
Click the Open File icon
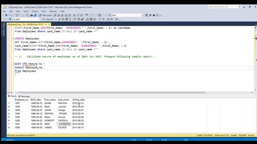tap(28, 15)
